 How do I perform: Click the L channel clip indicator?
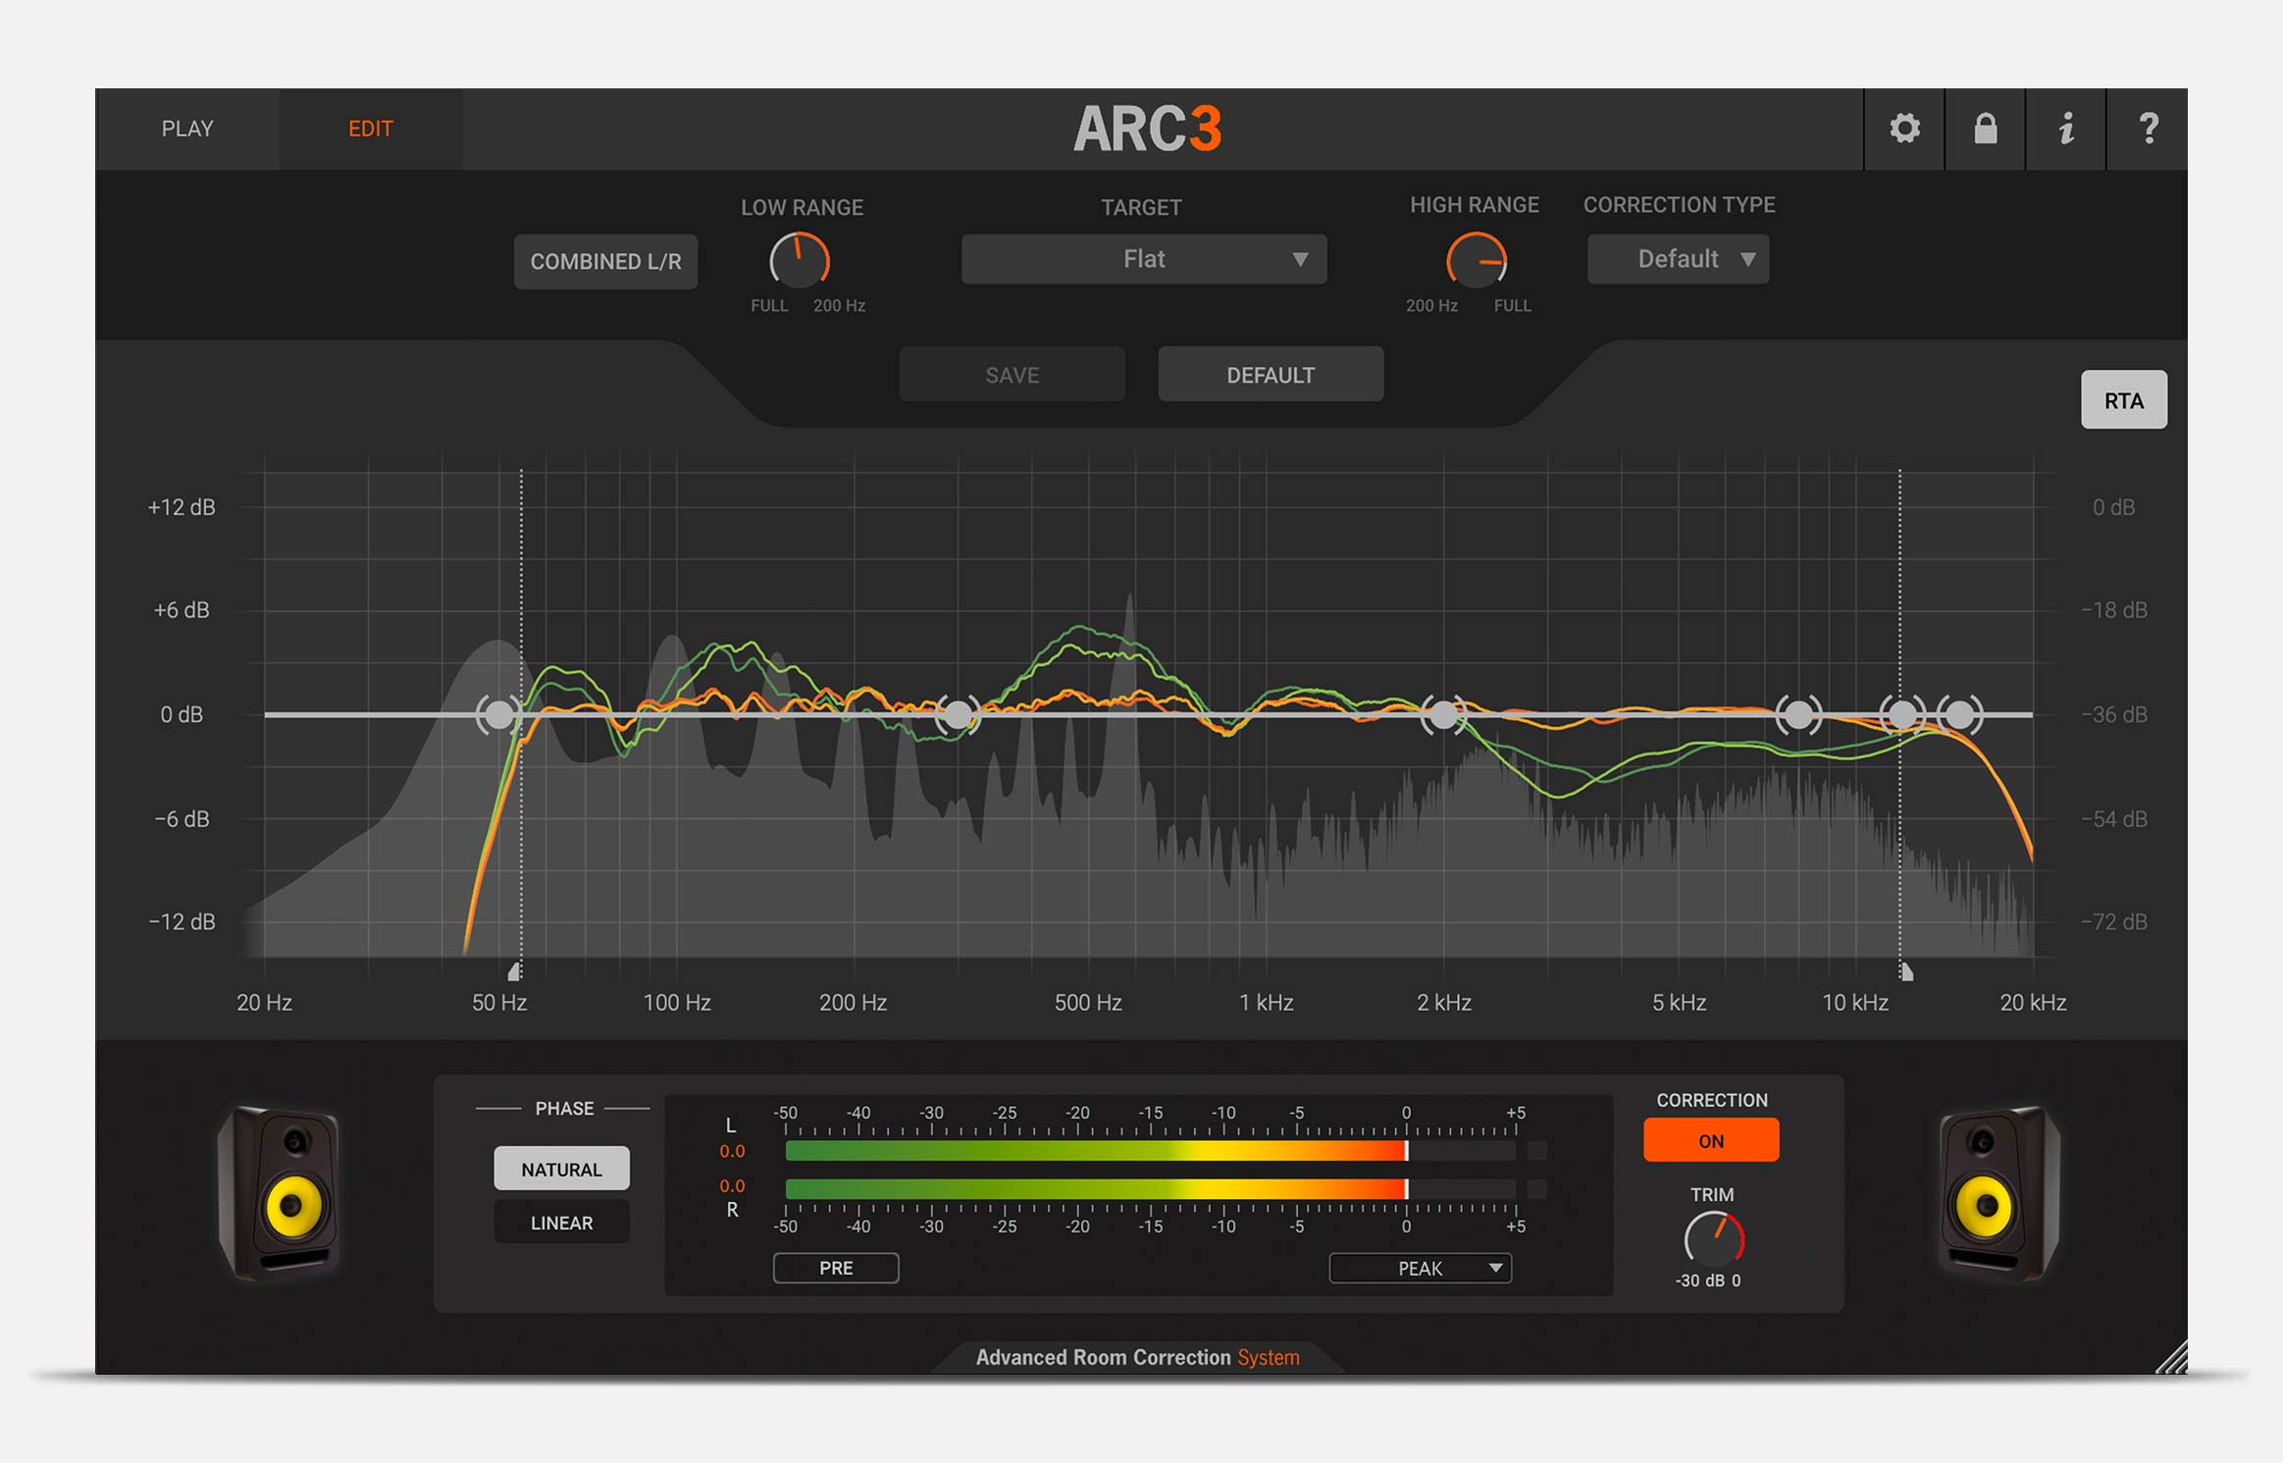coord(1537,1150)
